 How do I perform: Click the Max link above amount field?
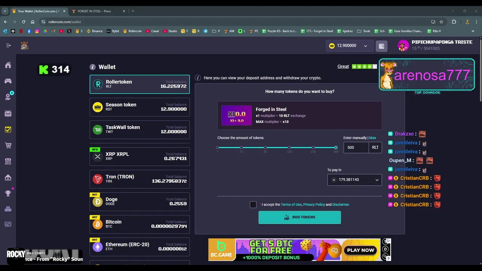pos(372,138)
